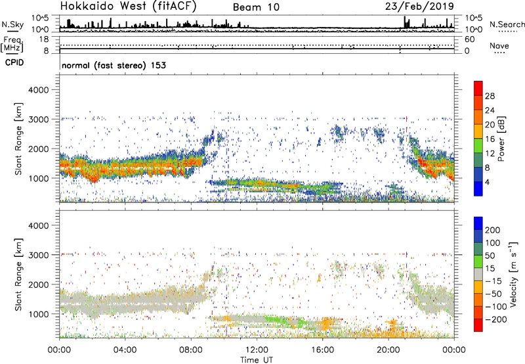The height and width of the screenshot is (364, 525).
Task: Click the 'Time UT' axis label
Action: (257, 360)
